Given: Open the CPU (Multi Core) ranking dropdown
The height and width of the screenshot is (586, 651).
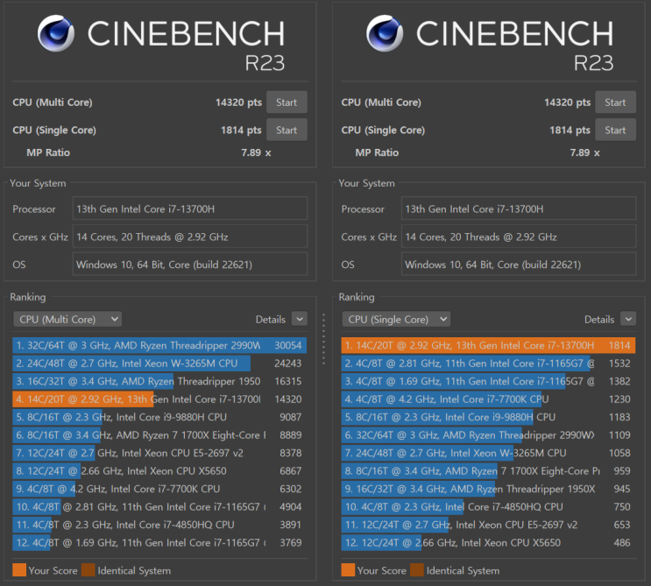Looking at the screenshot, I should (x=67, y=320).
